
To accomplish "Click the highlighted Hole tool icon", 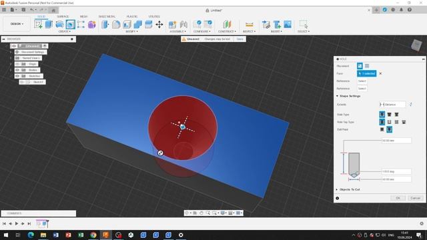I will coord(70,25).
